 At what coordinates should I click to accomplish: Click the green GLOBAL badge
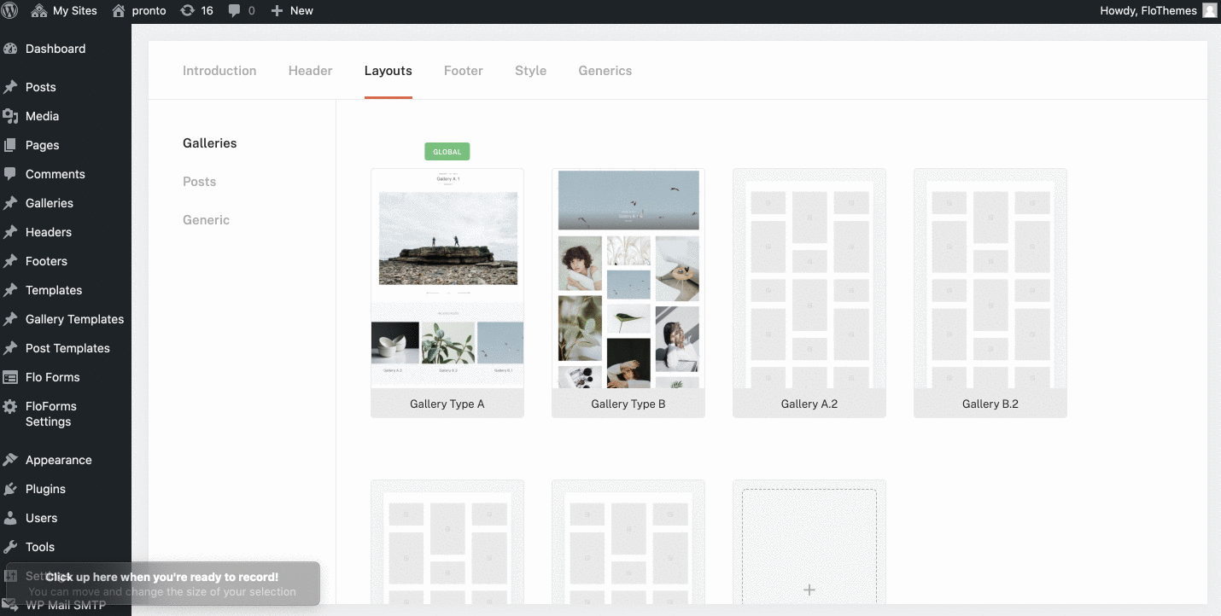pos(447,152)
